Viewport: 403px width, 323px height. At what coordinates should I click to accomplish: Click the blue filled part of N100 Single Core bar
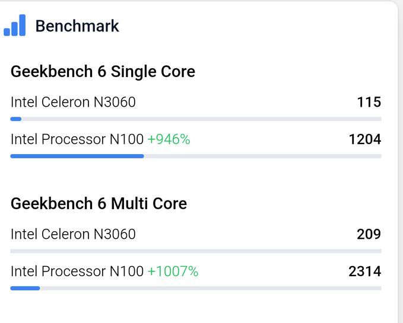tap(77, 156)
